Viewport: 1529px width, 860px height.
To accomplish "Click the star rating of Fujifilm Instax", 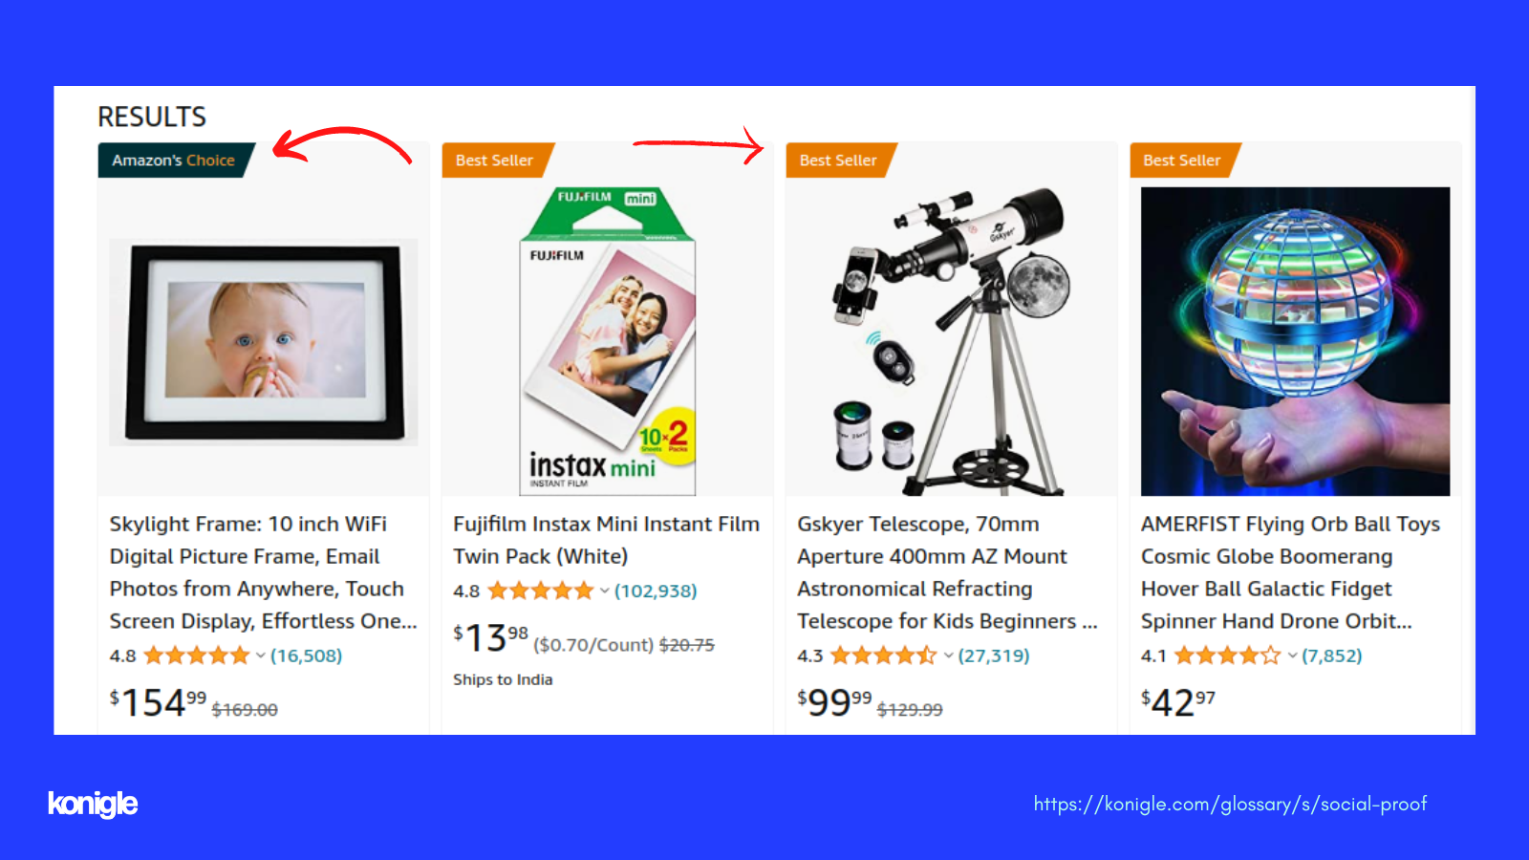I will tap(541, 591).
